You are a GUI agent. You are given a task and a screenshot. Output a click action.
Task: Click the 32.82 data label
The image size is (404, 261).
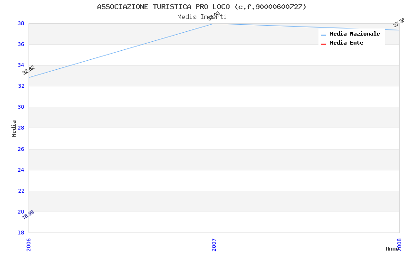(x=29, y=70)
